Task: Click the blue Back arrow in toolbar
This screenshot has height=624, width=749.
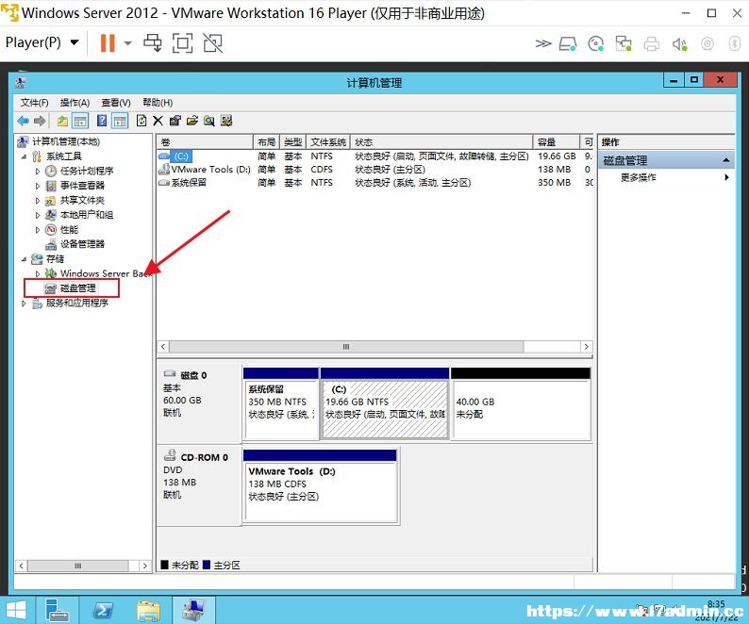Action: point(23,121)
